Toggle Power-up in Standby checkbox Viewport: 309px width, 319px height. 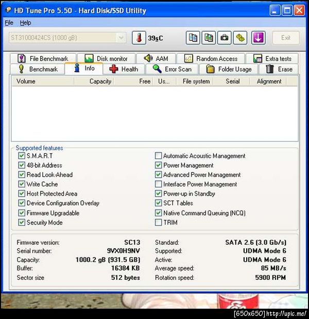pos(158,193)
